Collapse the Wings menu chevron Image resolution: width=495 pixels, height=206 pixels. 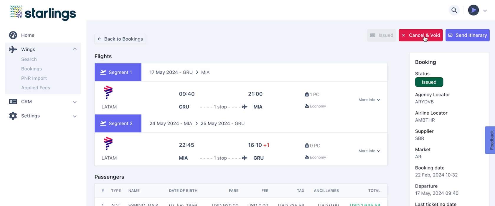point(75,49)
